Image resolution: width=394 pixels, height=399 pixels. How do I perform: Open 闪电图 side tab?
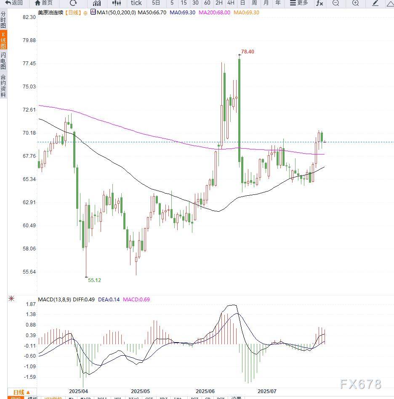(3, 61)
